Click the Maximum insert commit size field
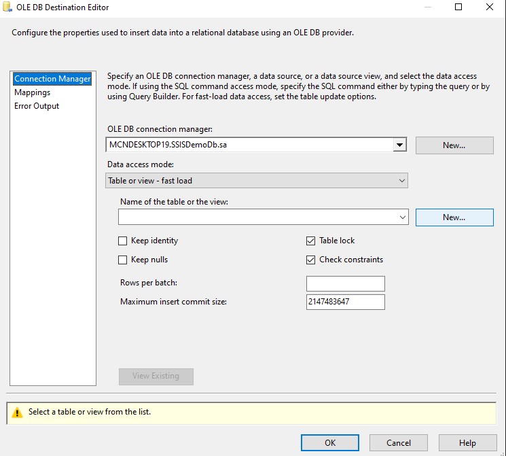The height and width of the screenshot is (456, 506). 345,302
